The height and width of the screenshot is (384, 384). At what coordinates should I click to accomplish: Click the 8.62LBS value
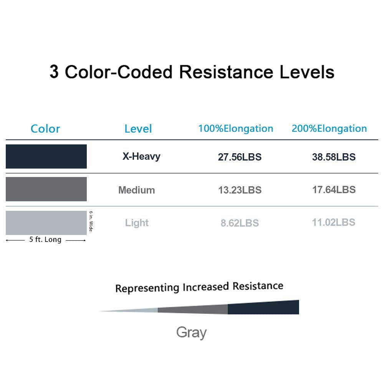click(240, 223)
